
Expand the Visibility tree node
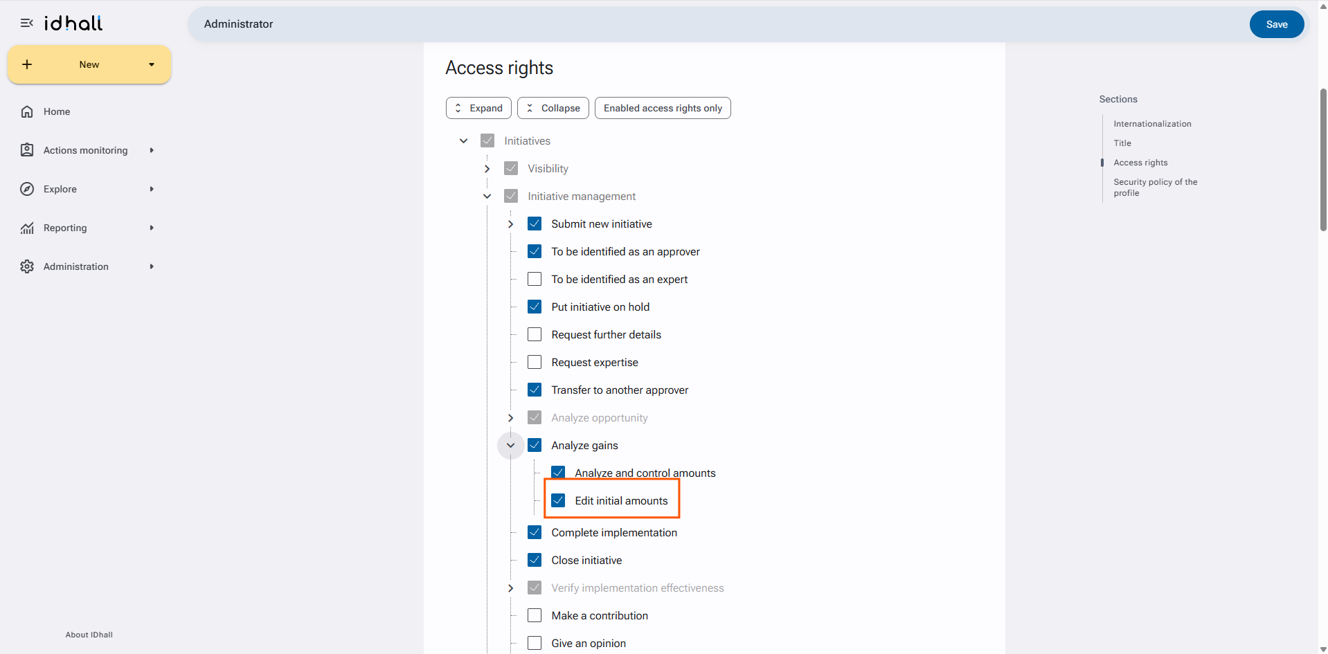point(487,169)
